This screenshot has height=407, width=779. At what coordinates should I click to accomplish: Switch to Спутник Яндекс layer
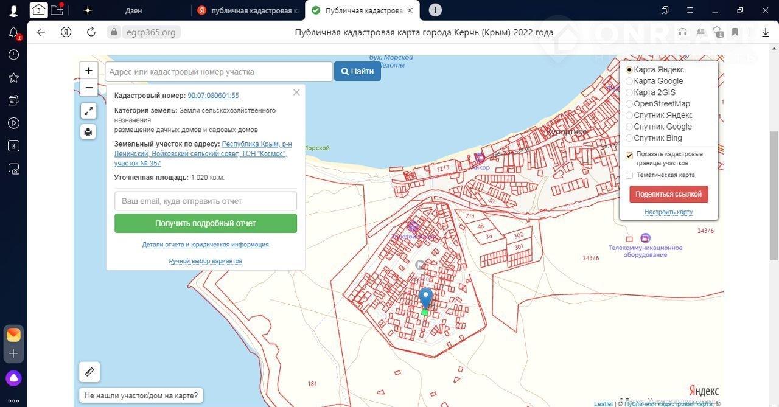tap(629, 115)
